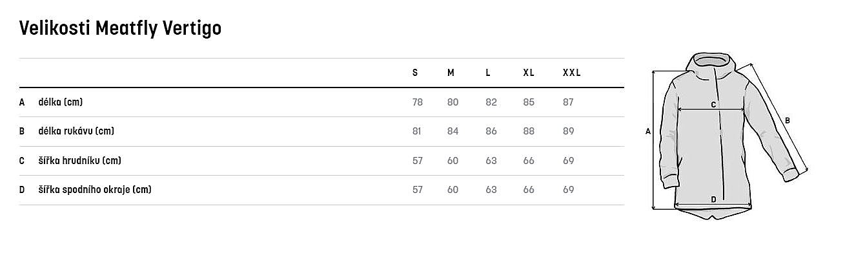Click the 'délka (cm)' row label
The height and width of the screenshot is (258, 845).
pos(61,102)
